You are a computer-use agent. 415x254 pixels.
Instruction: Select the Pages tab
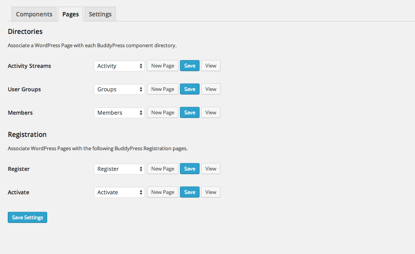[x=70, y=14]
